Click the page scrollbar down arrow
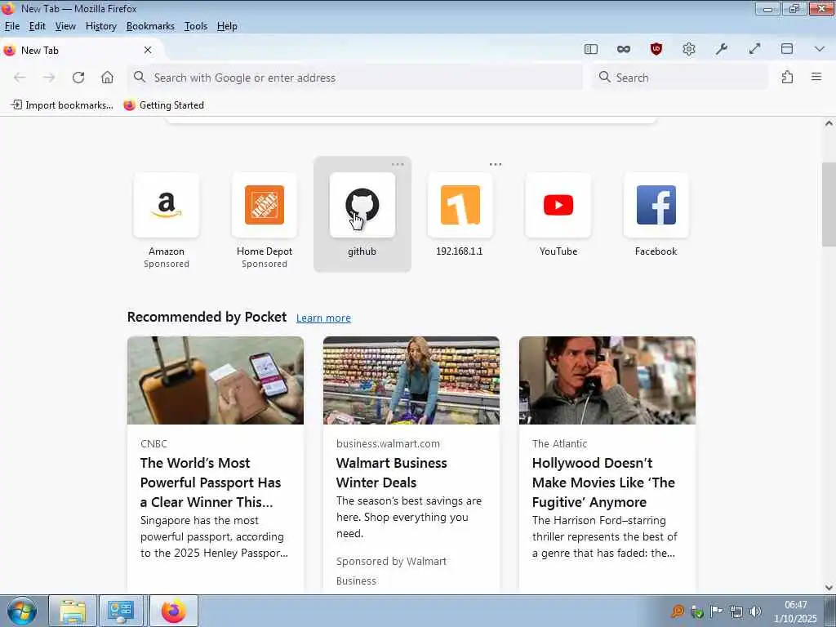This screenshot has width=836, height=627. coord(829,588)
